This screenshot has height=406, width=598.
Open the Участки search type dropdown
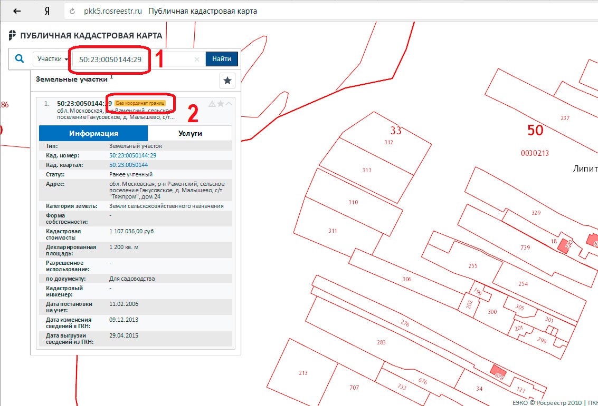(x=52, y=59)
